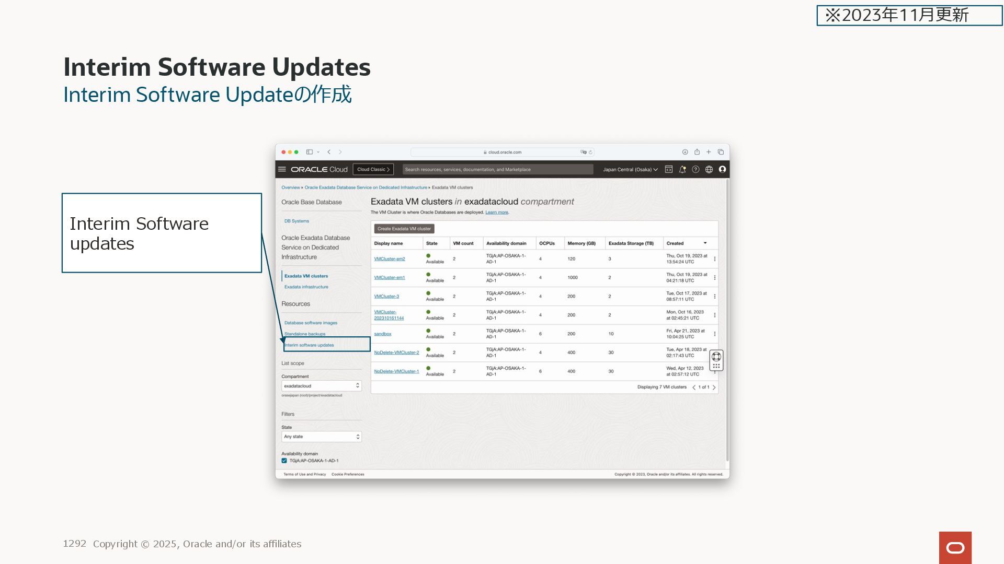Click the floating support lifebuoy icon
Screen dimensions: 1004x564
[x=716, y=357]
